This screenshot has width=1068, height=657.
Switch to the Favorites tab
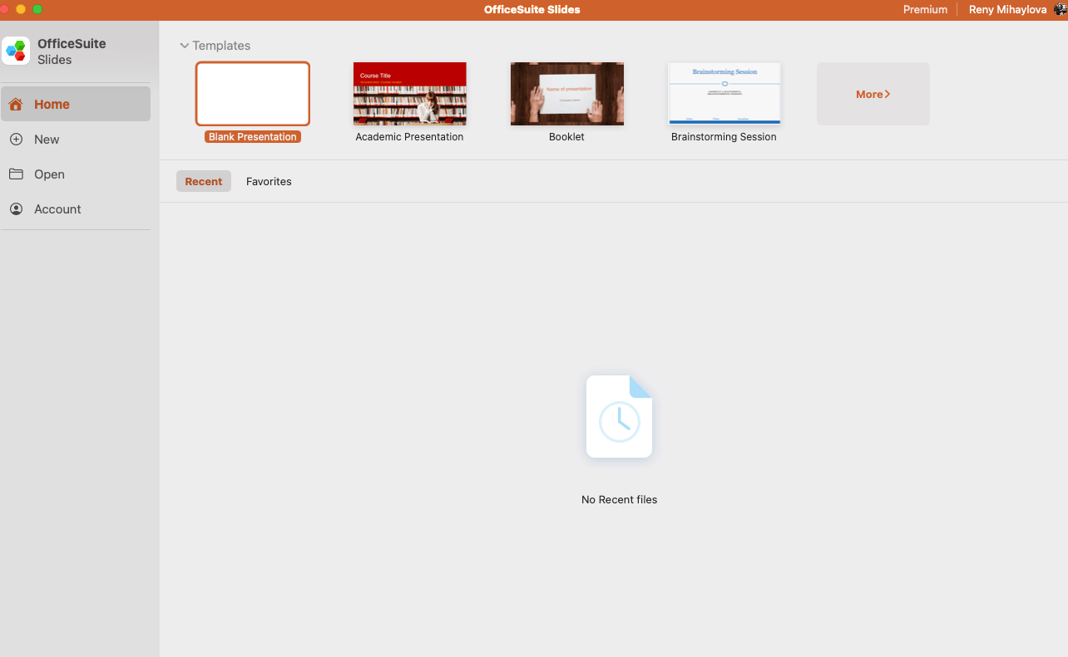(x=269, y=182)
